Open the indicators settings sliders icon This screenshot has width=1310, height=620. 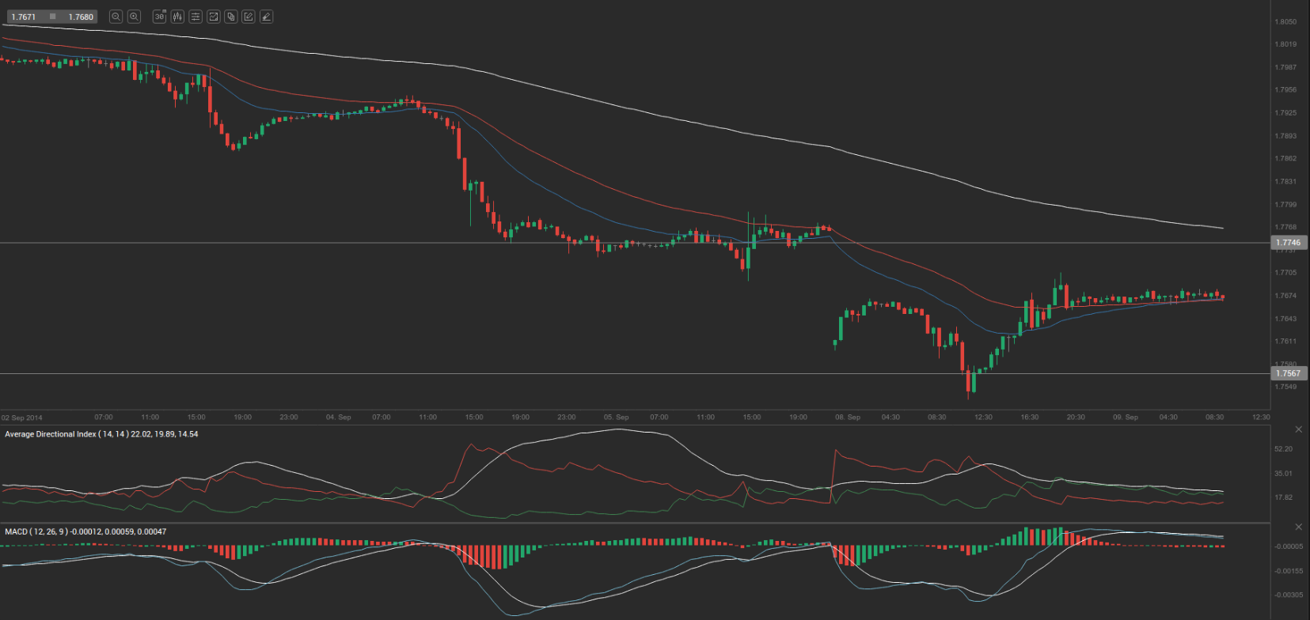tap(196, 17)
